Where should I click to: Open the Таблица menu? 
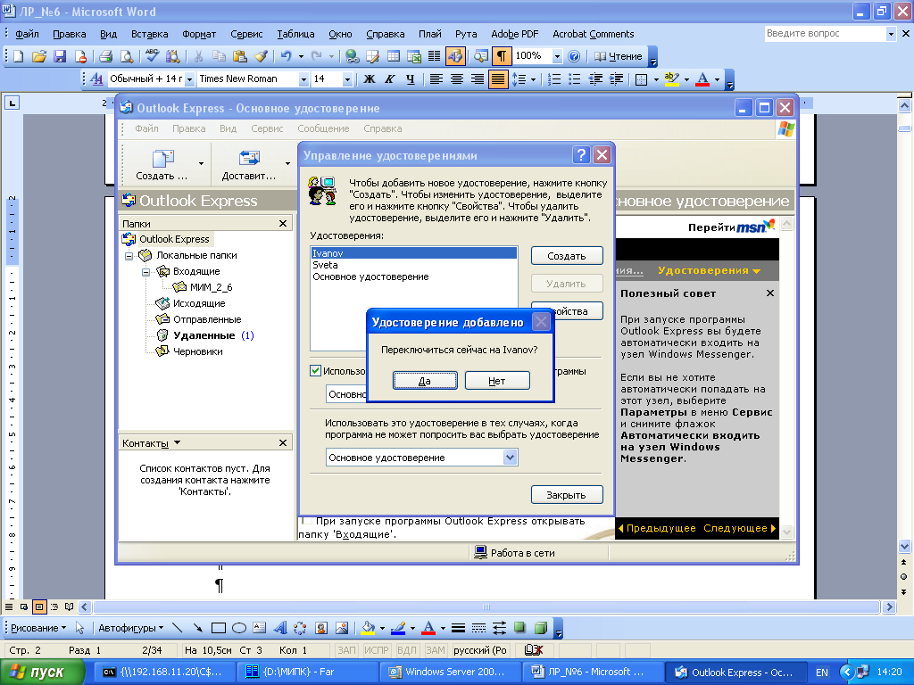[x=295, y=35]
